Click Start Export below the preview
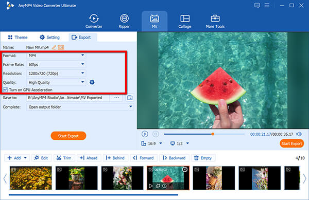This screenshot has width=309, height=200. [x=291, y=143]
